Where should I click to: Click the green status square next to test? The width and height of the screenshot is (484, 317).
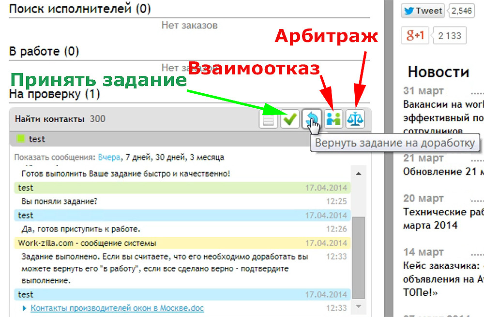tap(21, 139)
